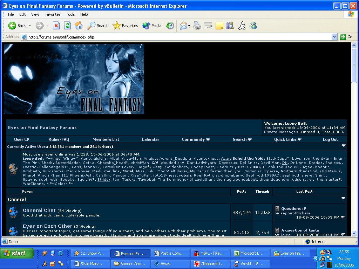359x269 pixels.
Task: Open the Tools menu
Action: click(70, 14)
